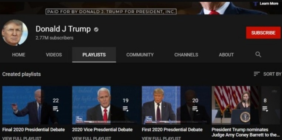Open the First 2020 Presdential Debate playlist thumbnail
282x140 pixels.
[175, 105]
